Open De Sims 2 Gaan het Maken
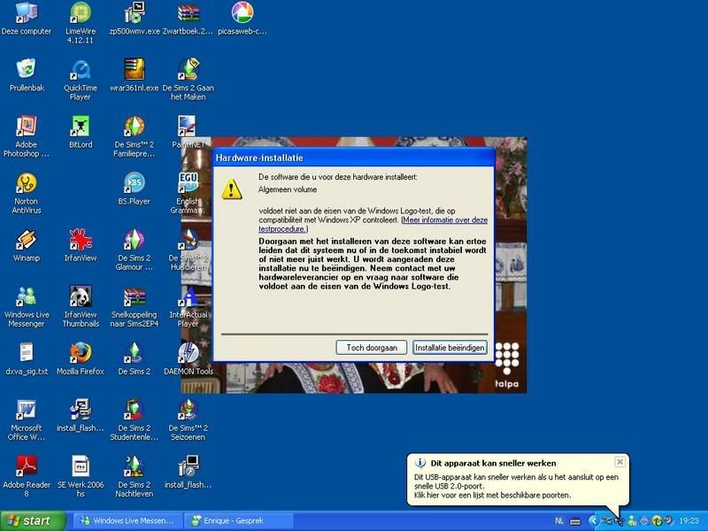 188,80
